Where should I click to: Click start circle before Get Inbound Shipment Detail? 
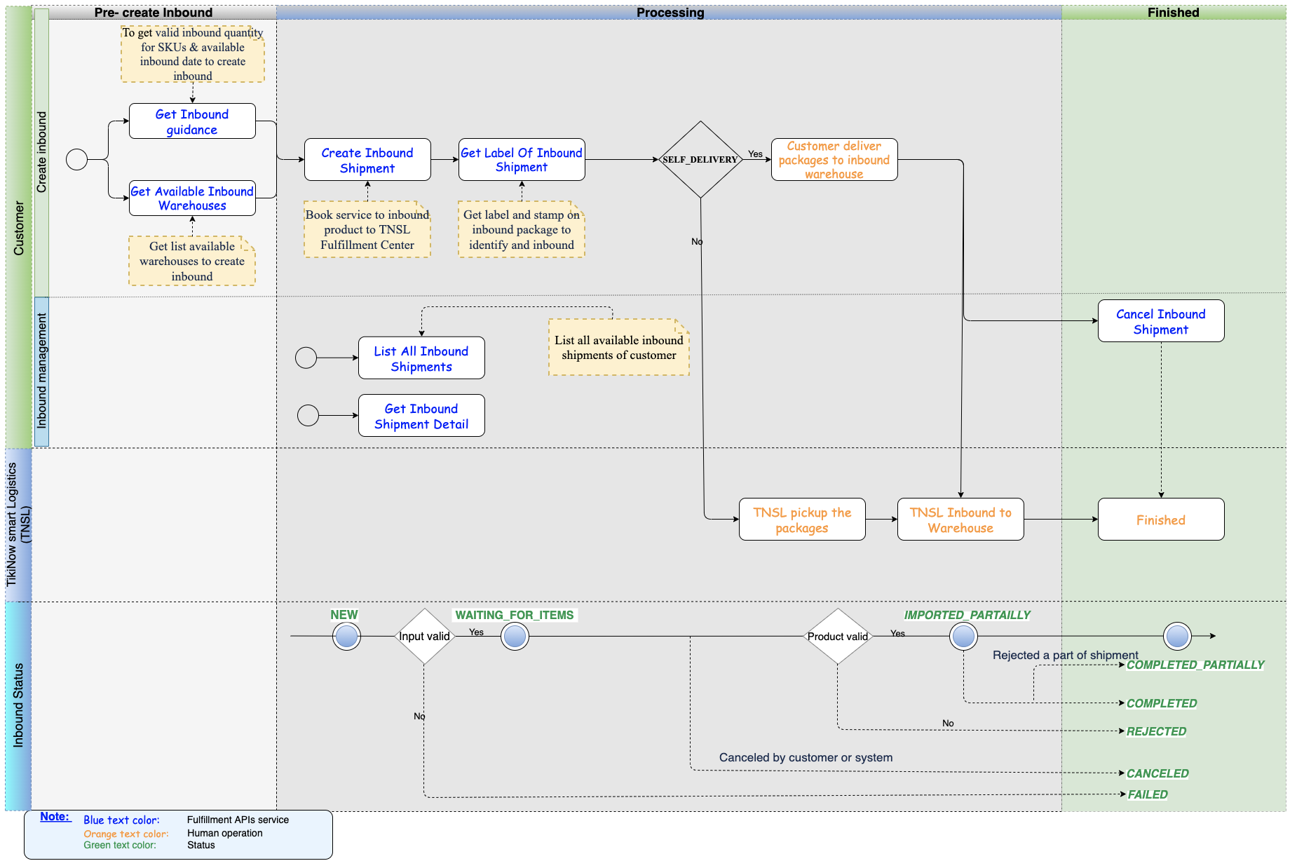tap(308, 415)
